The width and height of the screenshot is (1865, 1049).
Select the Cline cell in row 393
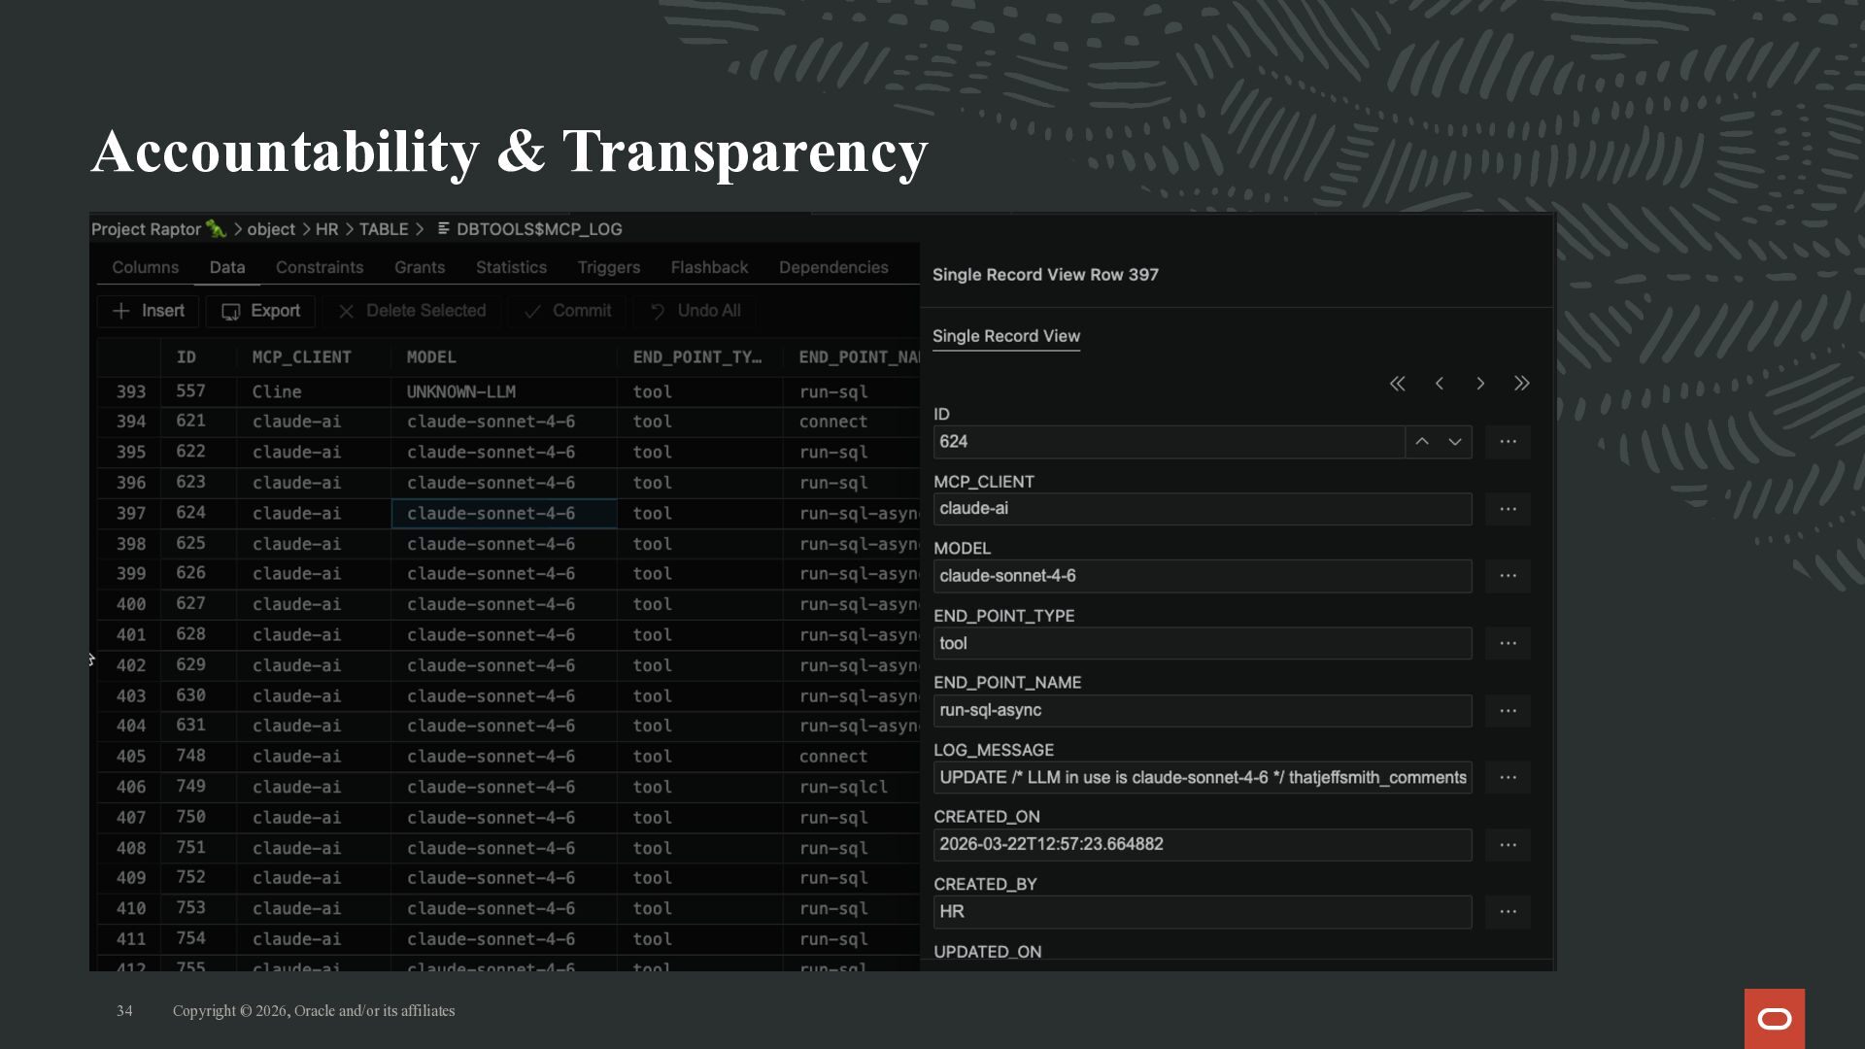pos(314,391)
